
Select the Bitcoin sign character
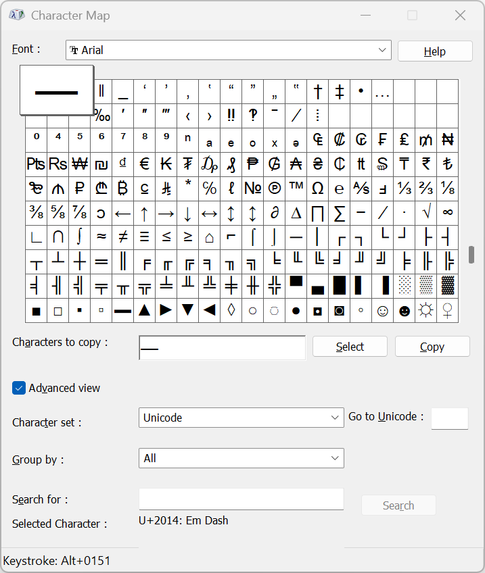123,189
